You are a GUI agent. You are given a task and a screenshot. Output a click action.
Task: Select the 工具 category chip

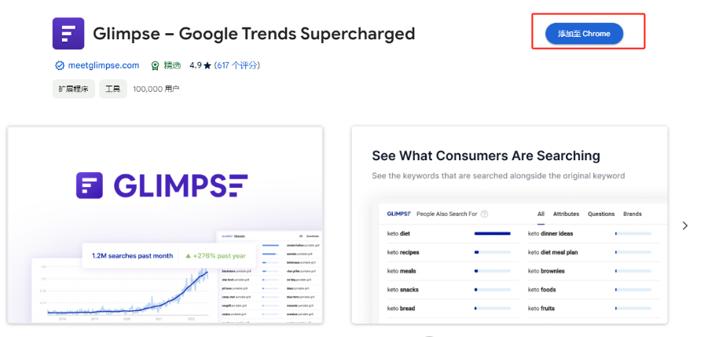[x=113, y=89]
